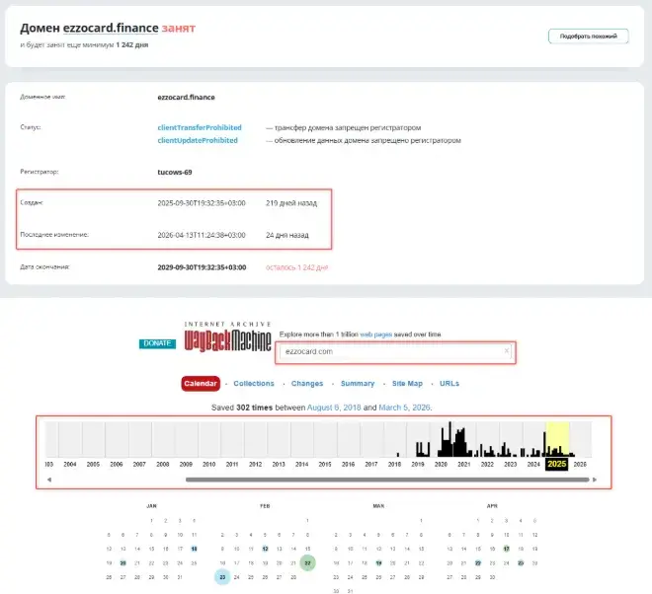652x594 pixels.
Task: Click the domain name value ezzocard.finance
Action: [186, 98]
